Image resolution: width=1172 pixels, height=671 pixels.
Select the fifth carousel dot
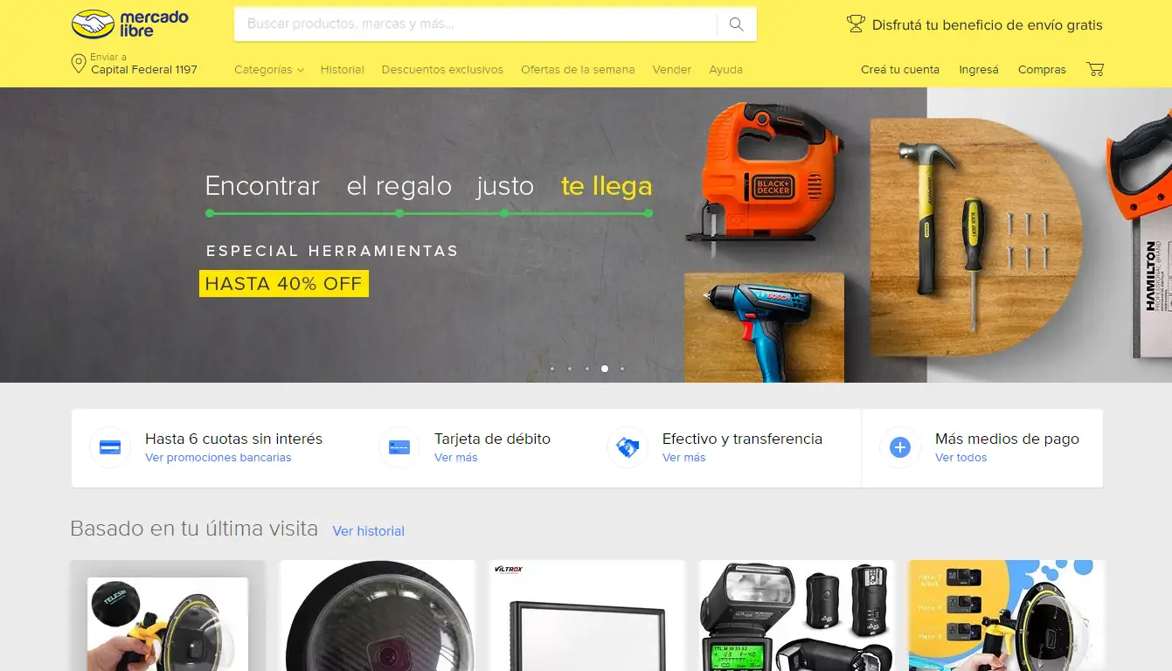point(622,369)
